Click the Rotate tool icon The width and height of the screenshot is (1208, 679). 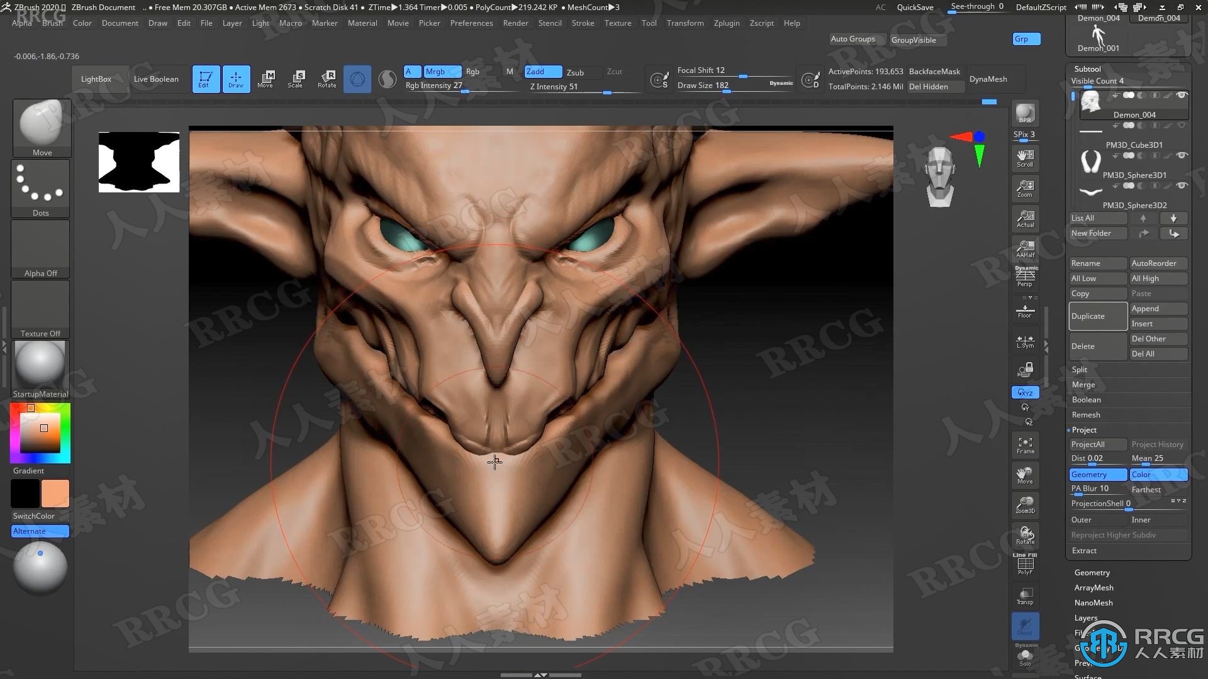[x=327, y=77]
